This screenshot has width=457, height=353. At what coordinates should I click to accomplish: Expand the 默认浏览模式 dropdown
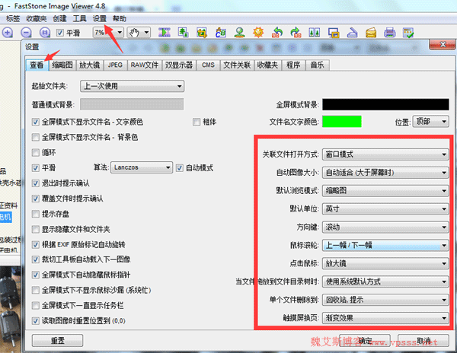[x=385, y=190]
